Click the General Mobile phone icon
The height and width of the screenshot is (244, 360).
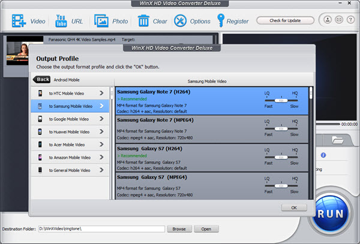(40, 170)
